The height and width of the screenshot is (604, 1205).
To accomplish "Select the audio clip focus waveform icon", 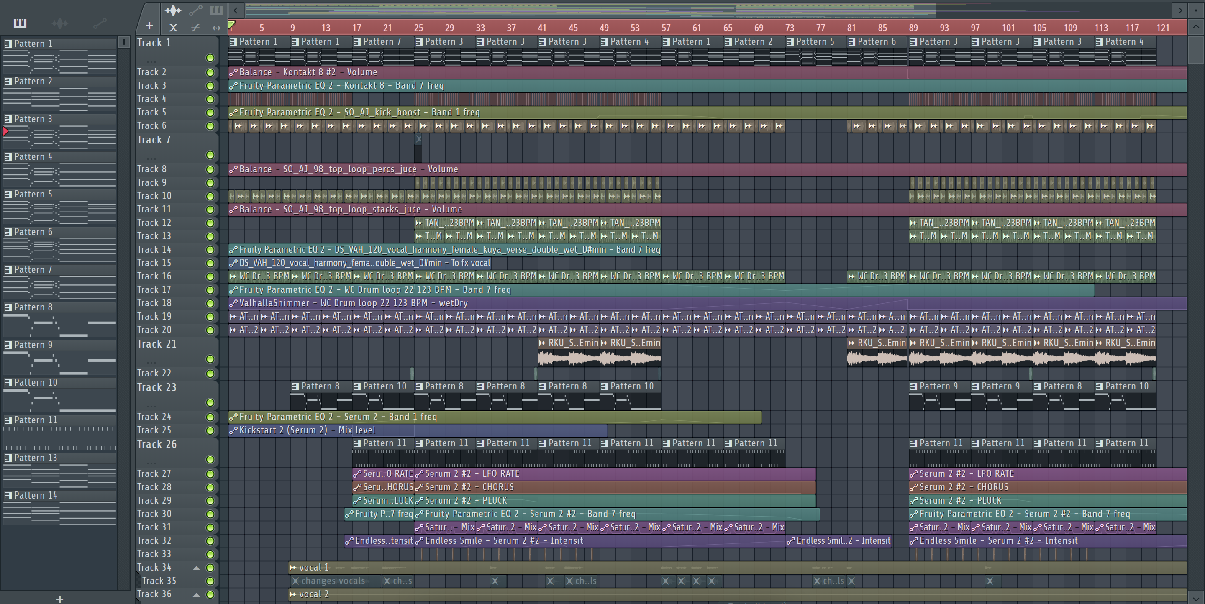I will click(x=173, y=10).
